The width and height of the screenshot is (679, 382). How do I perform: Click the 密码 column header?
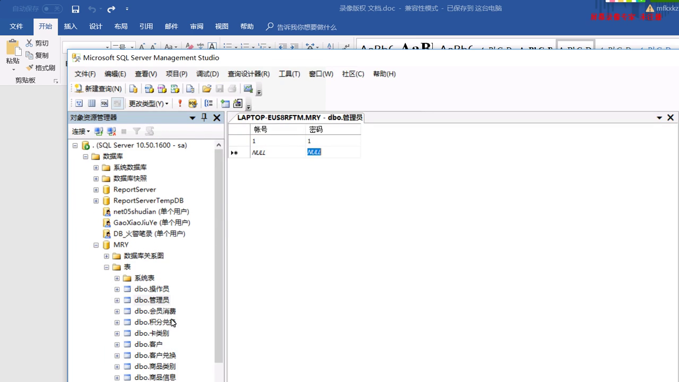[x=334, y=129]
